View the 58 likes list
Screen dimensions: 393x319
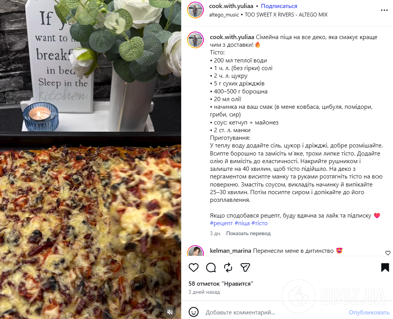tap(221, 284)
